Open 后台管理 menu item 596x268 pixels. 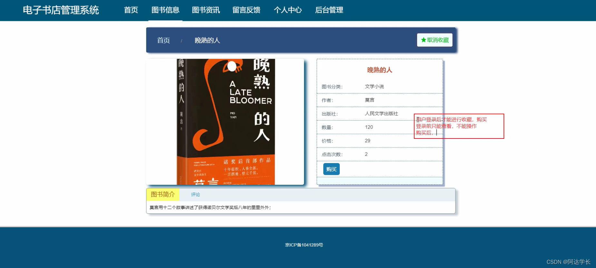(329, 10)
